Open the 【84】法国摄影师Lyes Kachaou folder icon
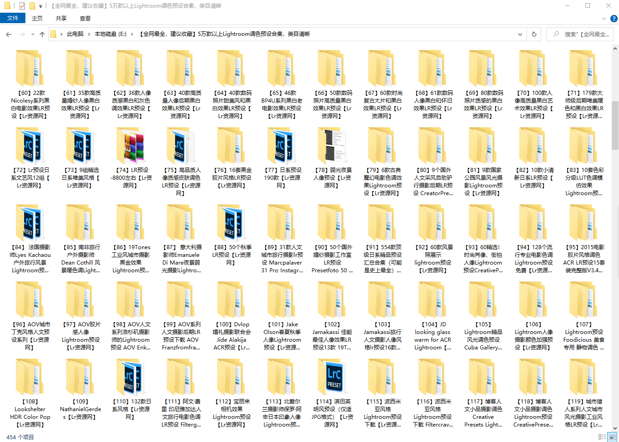619x442 pixels. pyautogui.click(x=30, y=223)
